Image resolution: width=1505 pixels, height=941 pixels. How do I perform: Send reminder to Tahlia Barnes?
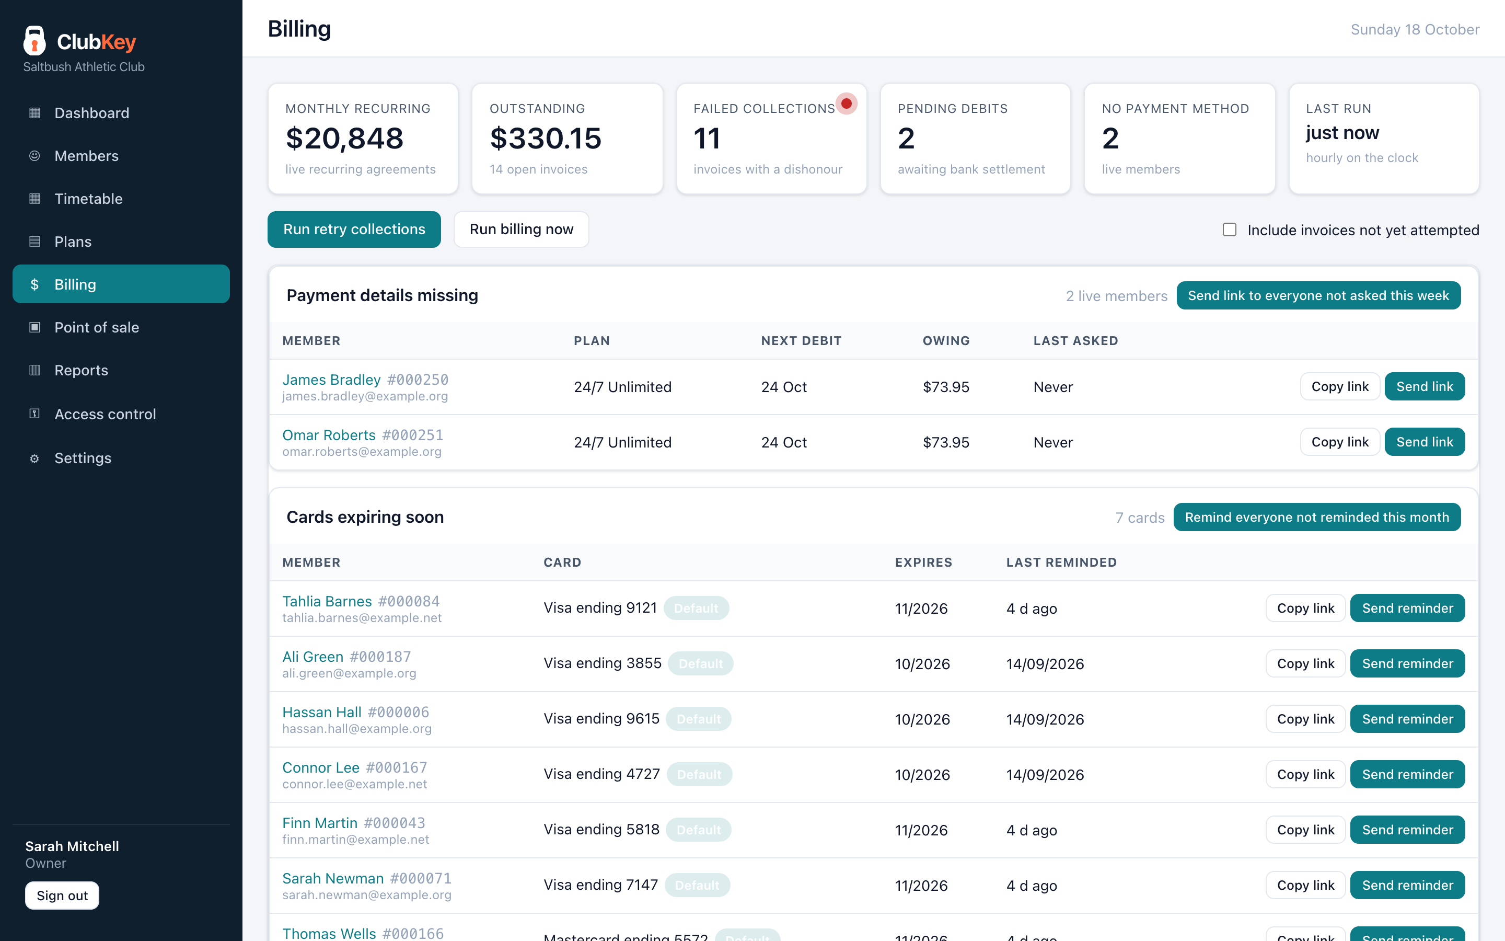click(x=1407, y=608)
